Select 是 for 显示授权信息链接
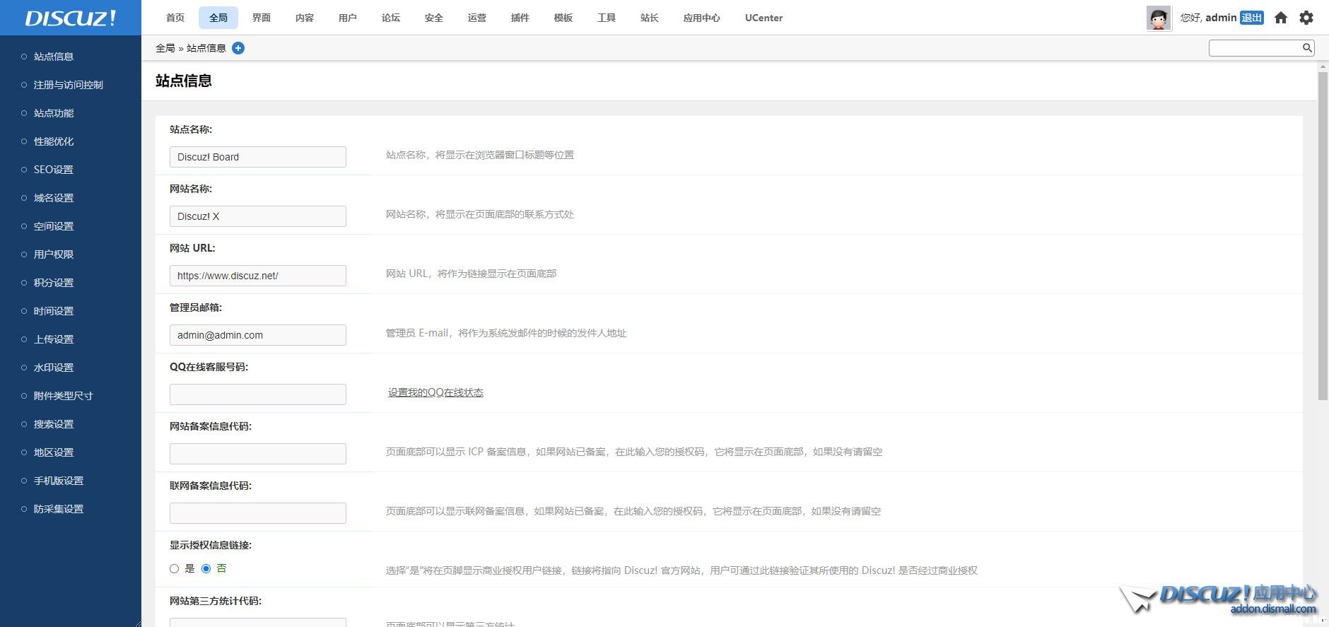The height and width of the screenshot is (627, 1329). coord(175,568)
